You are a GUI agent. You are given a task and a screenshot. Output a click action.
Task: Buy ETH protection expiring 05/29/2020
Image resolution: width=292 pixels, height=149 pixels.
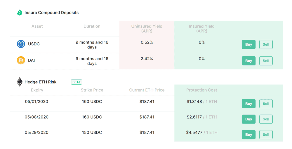(248, 135)
